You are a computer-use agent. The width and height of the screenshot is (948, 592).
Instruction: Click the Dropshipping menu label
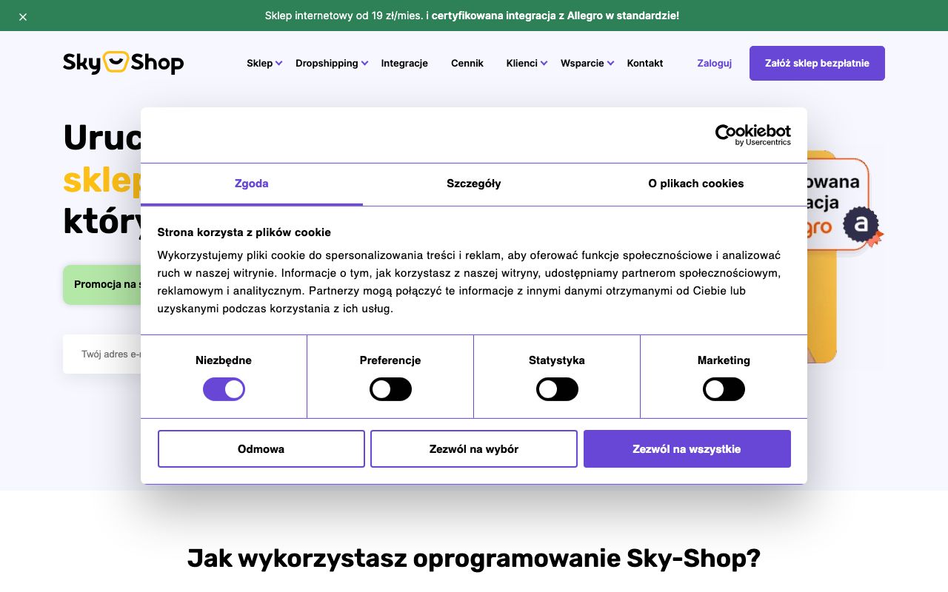tap(327, 63)
